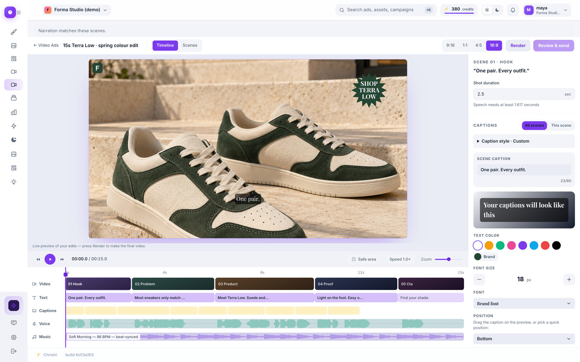Screen dimensions: 580x362
Task: Select the 05 Cta clip
Action: tap(431, 284)
